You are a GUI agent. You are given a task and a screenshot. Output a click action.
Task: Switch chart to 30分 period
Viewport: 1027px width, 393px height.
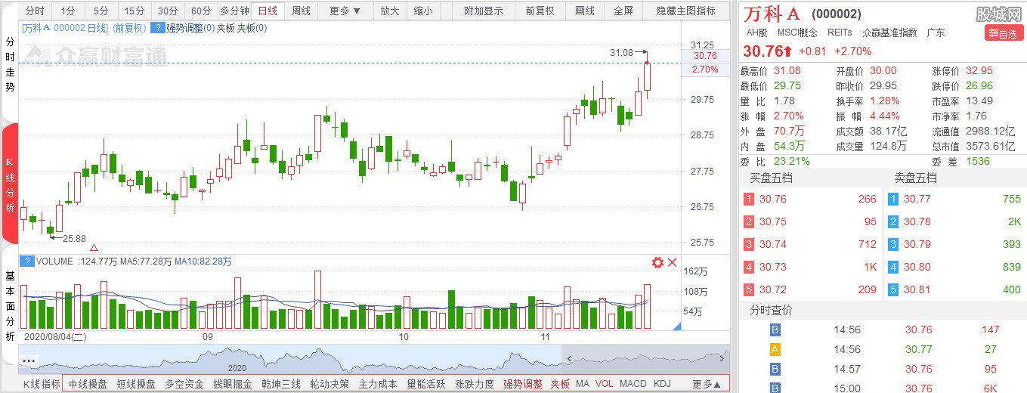168,11
